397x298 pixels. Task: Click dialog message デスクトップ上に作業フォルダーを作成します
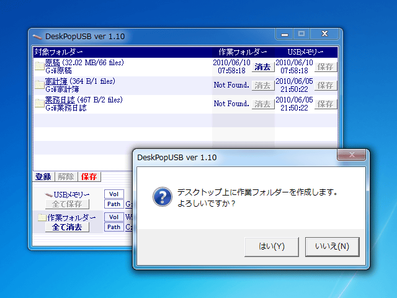tap(257, 192)
